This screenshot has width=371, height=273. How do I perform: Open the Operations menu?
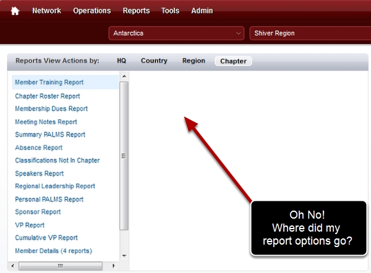(92, 11)
